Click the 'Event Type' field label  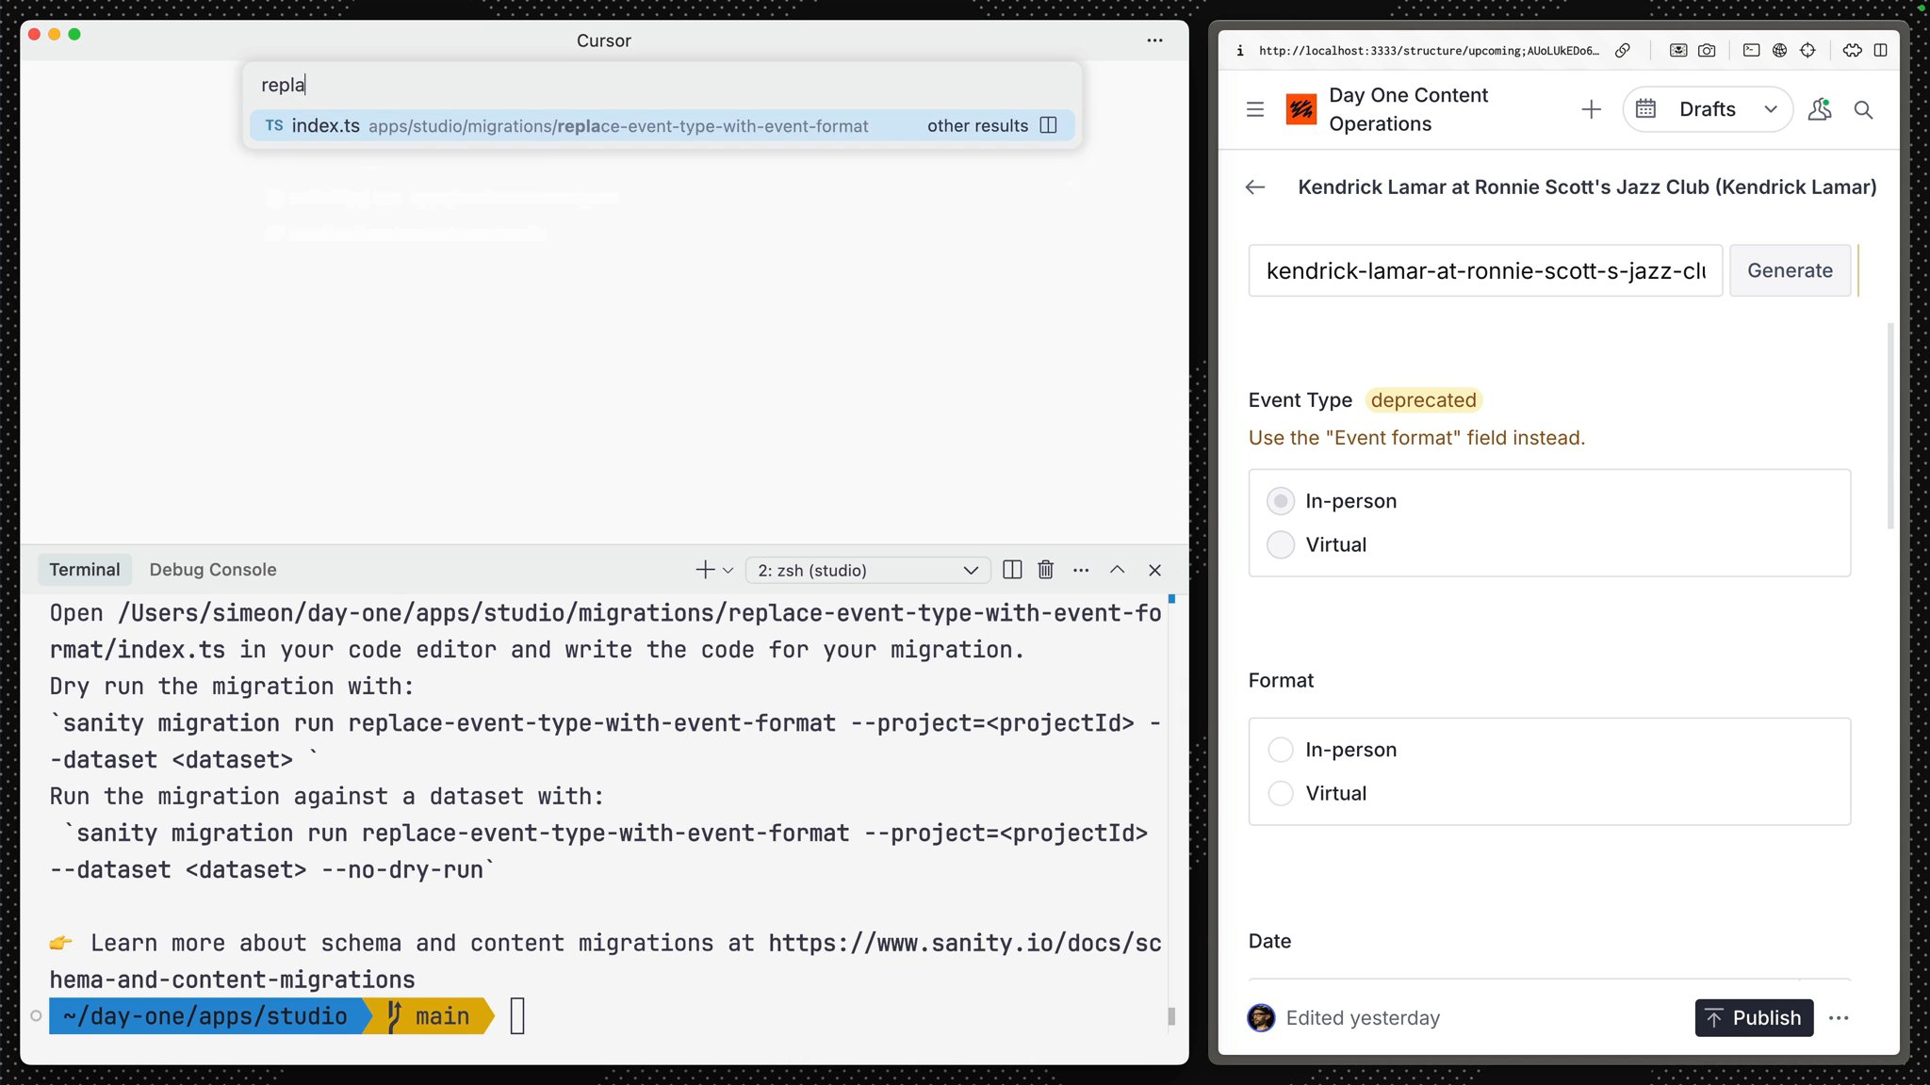coord(1300,400)
